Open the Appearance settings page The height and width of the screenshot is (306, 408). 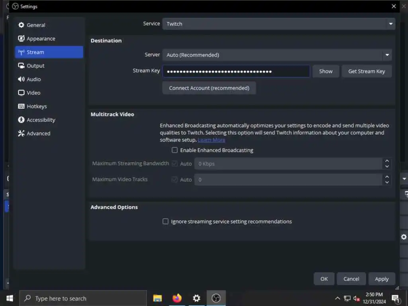tap(49, 39)
